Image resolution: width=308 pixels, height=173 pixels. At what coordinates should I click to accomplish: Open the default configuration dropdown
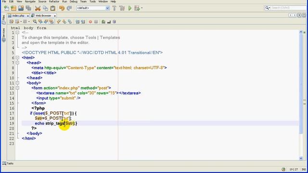[107, 8]
